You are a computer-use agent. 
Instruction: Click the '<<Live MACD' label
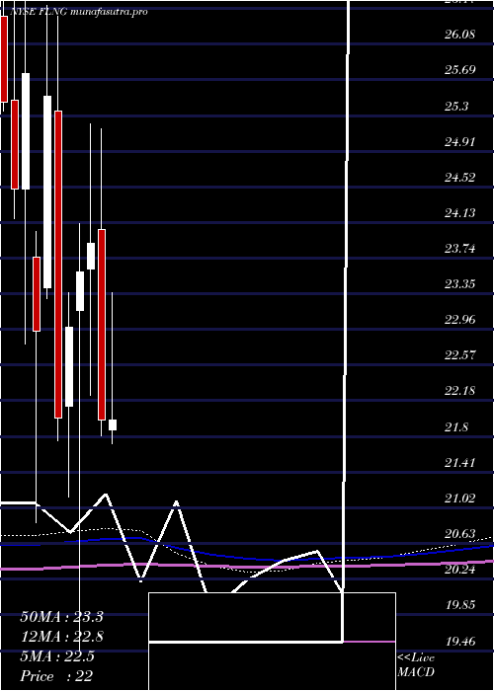pos(416,665)
